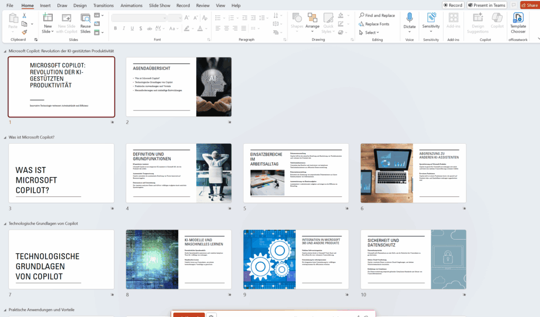Screen dimensions: 540x317
Task: Switch to the Animations tab
Action: tap(131, 5)
